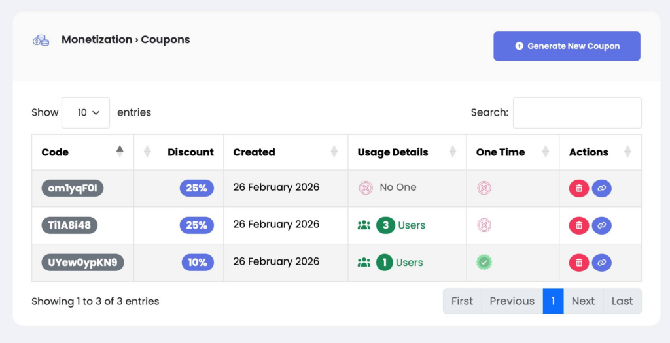Click the Monetization coins icon
Viewport: 670px width, 343px height.
click(41, 40)
